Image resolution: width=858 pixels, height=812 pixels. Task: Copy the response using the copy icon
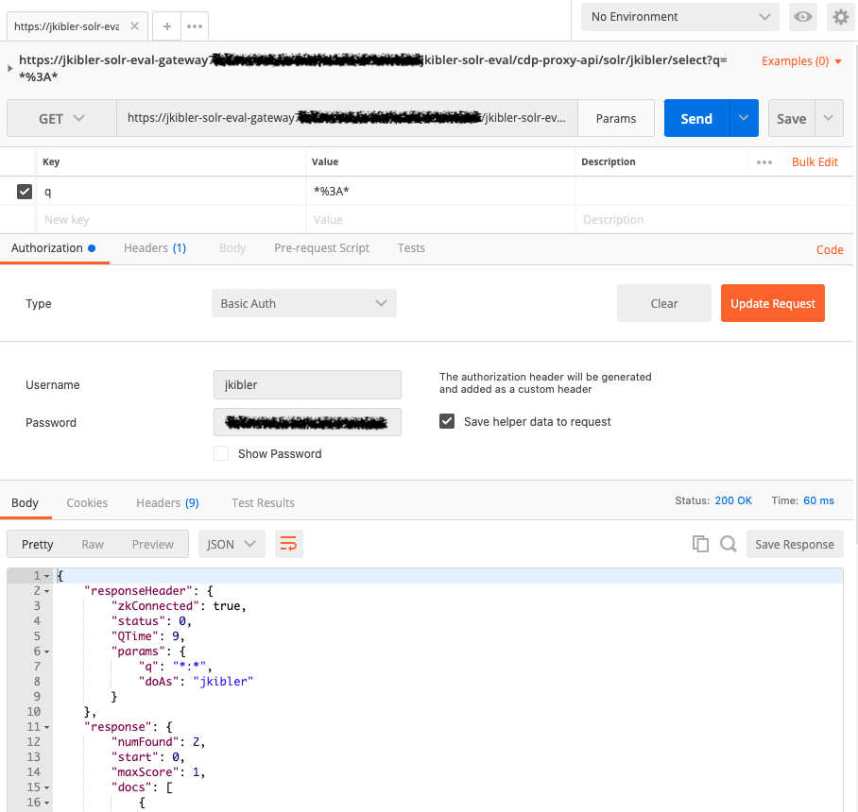coord(700,544)
